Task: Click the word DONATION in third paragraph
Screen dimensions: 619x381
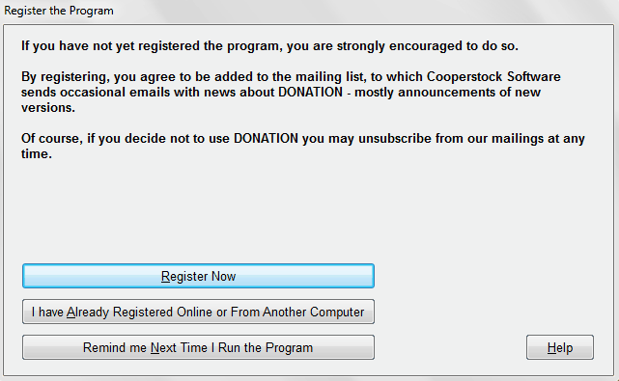Action: click(266, 139)
